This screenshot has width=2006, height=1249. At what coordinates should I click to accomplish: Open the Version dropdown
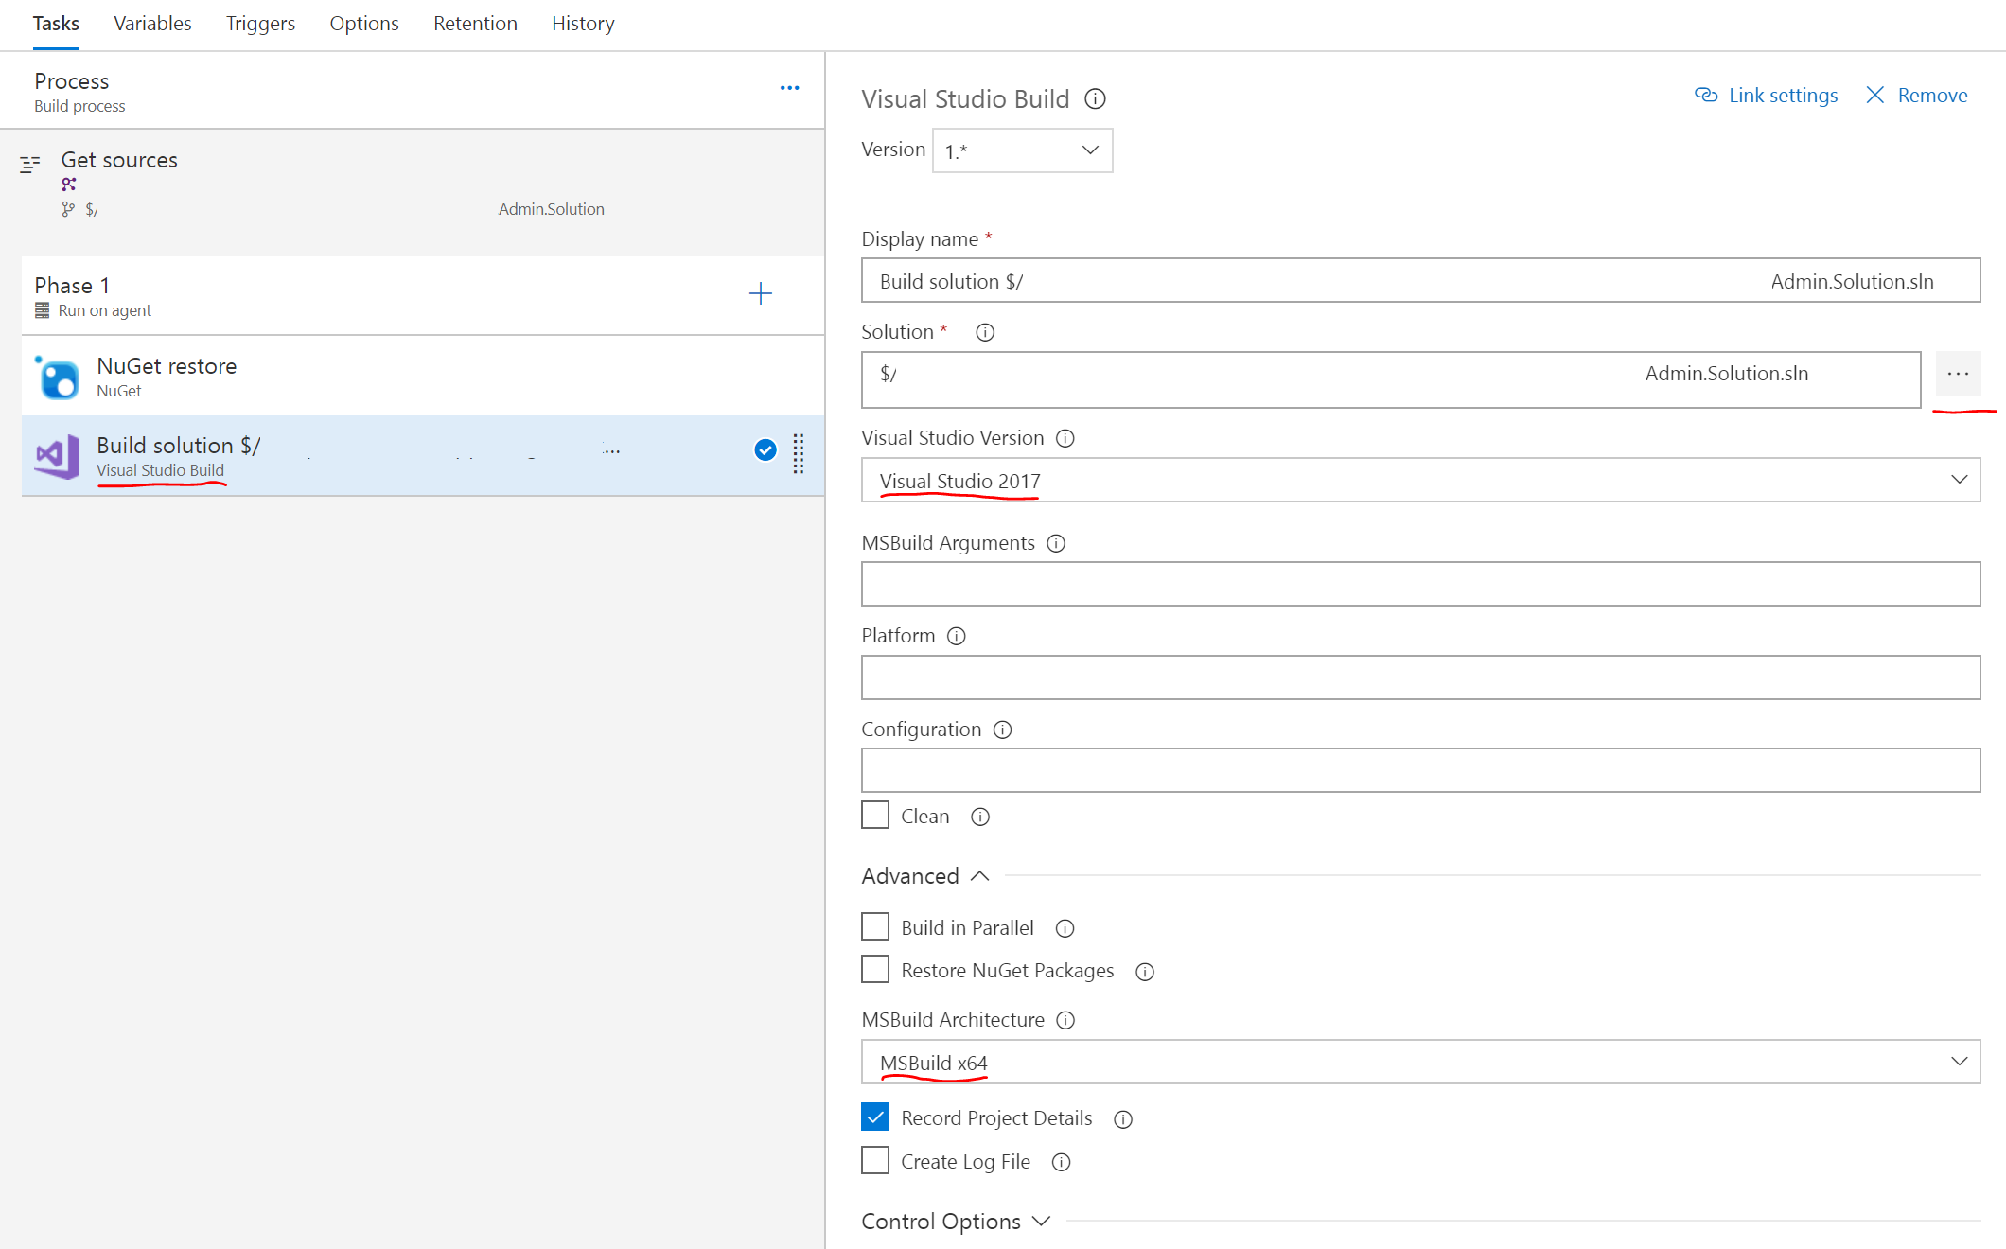click(x=1022, y=150)
